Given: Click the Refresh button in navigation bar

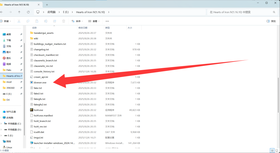Looking at the screenshot, I should click(28, 12).
